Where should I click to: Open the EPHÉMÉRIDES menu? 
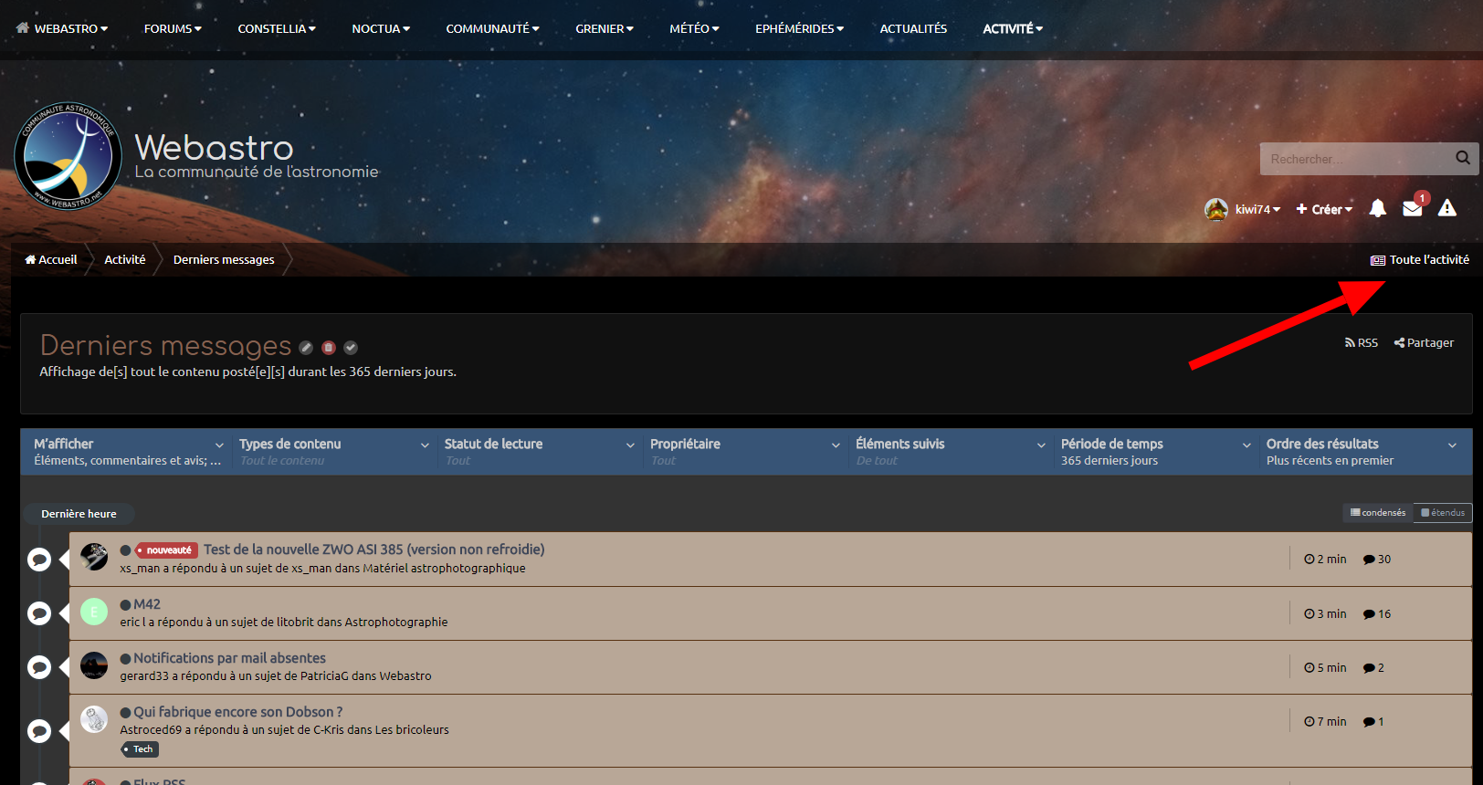(799, 28)
